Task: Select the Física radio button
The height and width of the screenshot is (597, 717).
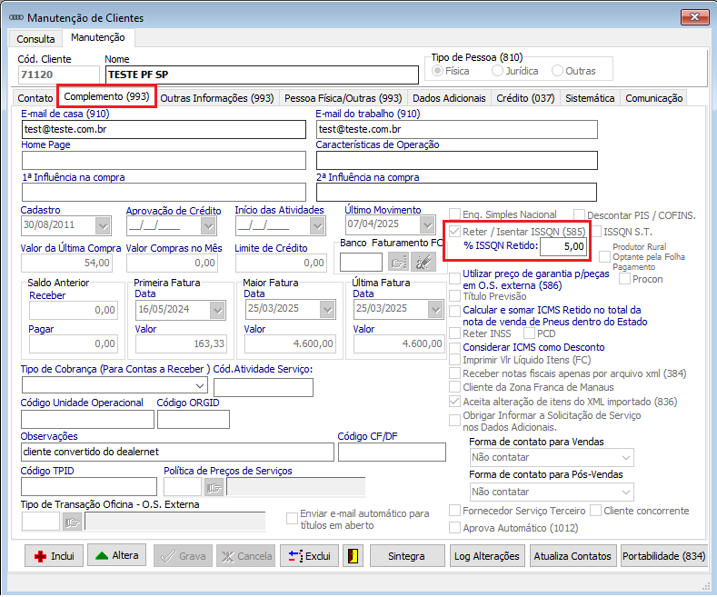Action: tap(438, 71)
